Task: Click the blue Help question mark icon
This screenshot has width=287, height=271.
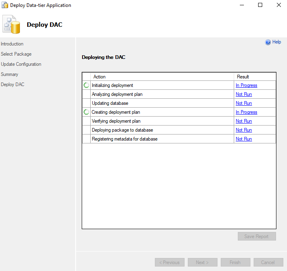Action: [x=268, y=42]
